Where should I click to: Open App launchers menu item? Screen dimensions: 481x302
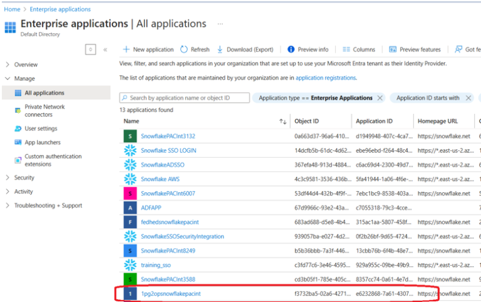click(x=43, y=142)
